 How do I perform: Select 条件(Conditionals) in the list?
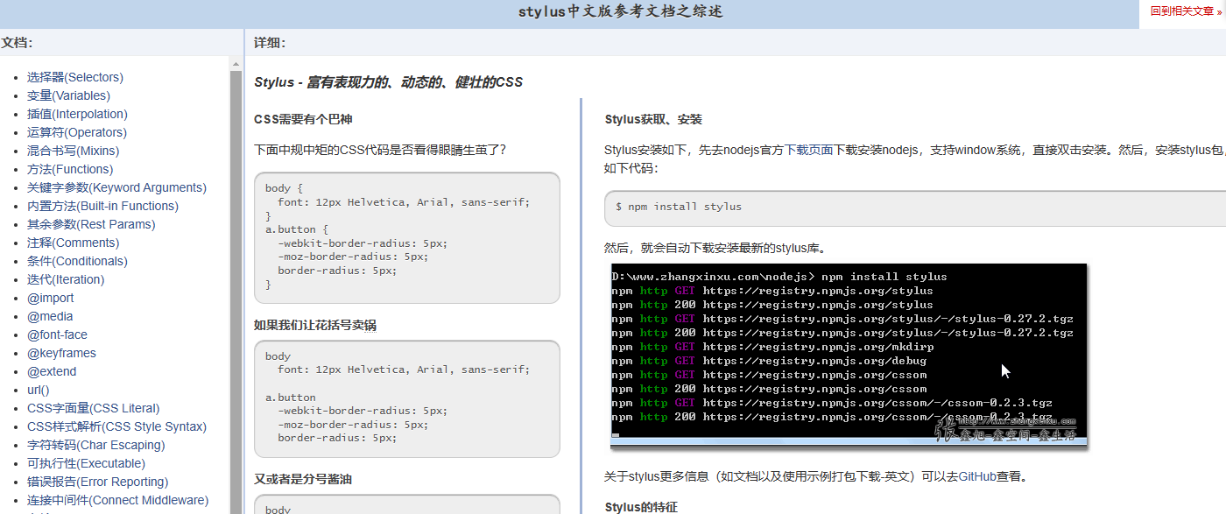click(77, 261)
